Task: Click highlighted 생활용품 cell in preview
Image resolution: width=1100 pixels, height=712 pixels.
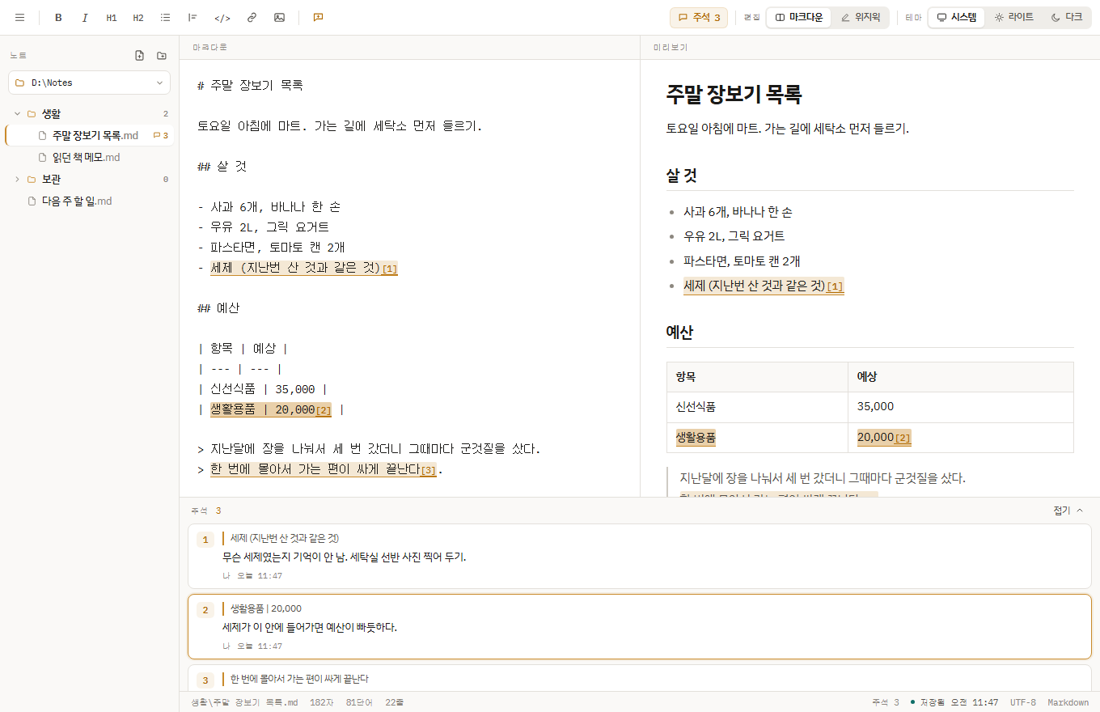Action: click(x=696, y=438)
